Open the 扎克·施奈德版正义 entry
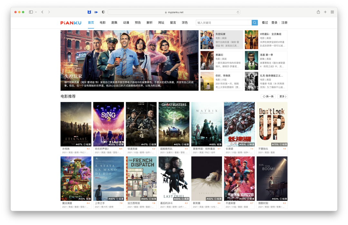The height and width of the screenshot is (225, 348). [x=266, y=81]
